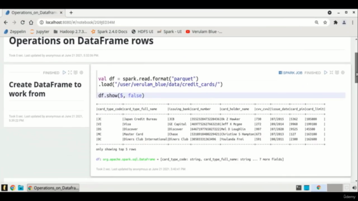Open the HDFS UI bookmark

[x=142, y=31]
